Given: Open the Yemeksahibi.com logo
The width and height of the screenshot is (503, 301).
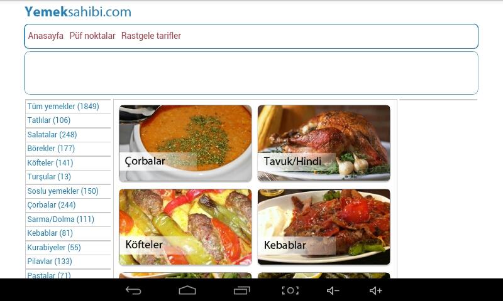Looking at the screenshot, I should (x=78, y=12).
